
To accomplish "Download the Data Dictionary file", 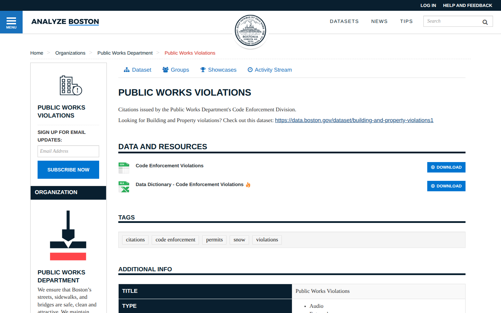I will (446, 186).
